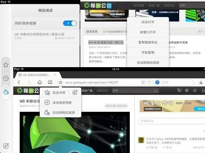Click the 极客公园 logo in the top window
The height and width of the screenshot is (153, 205).
(x=98, y=6)
